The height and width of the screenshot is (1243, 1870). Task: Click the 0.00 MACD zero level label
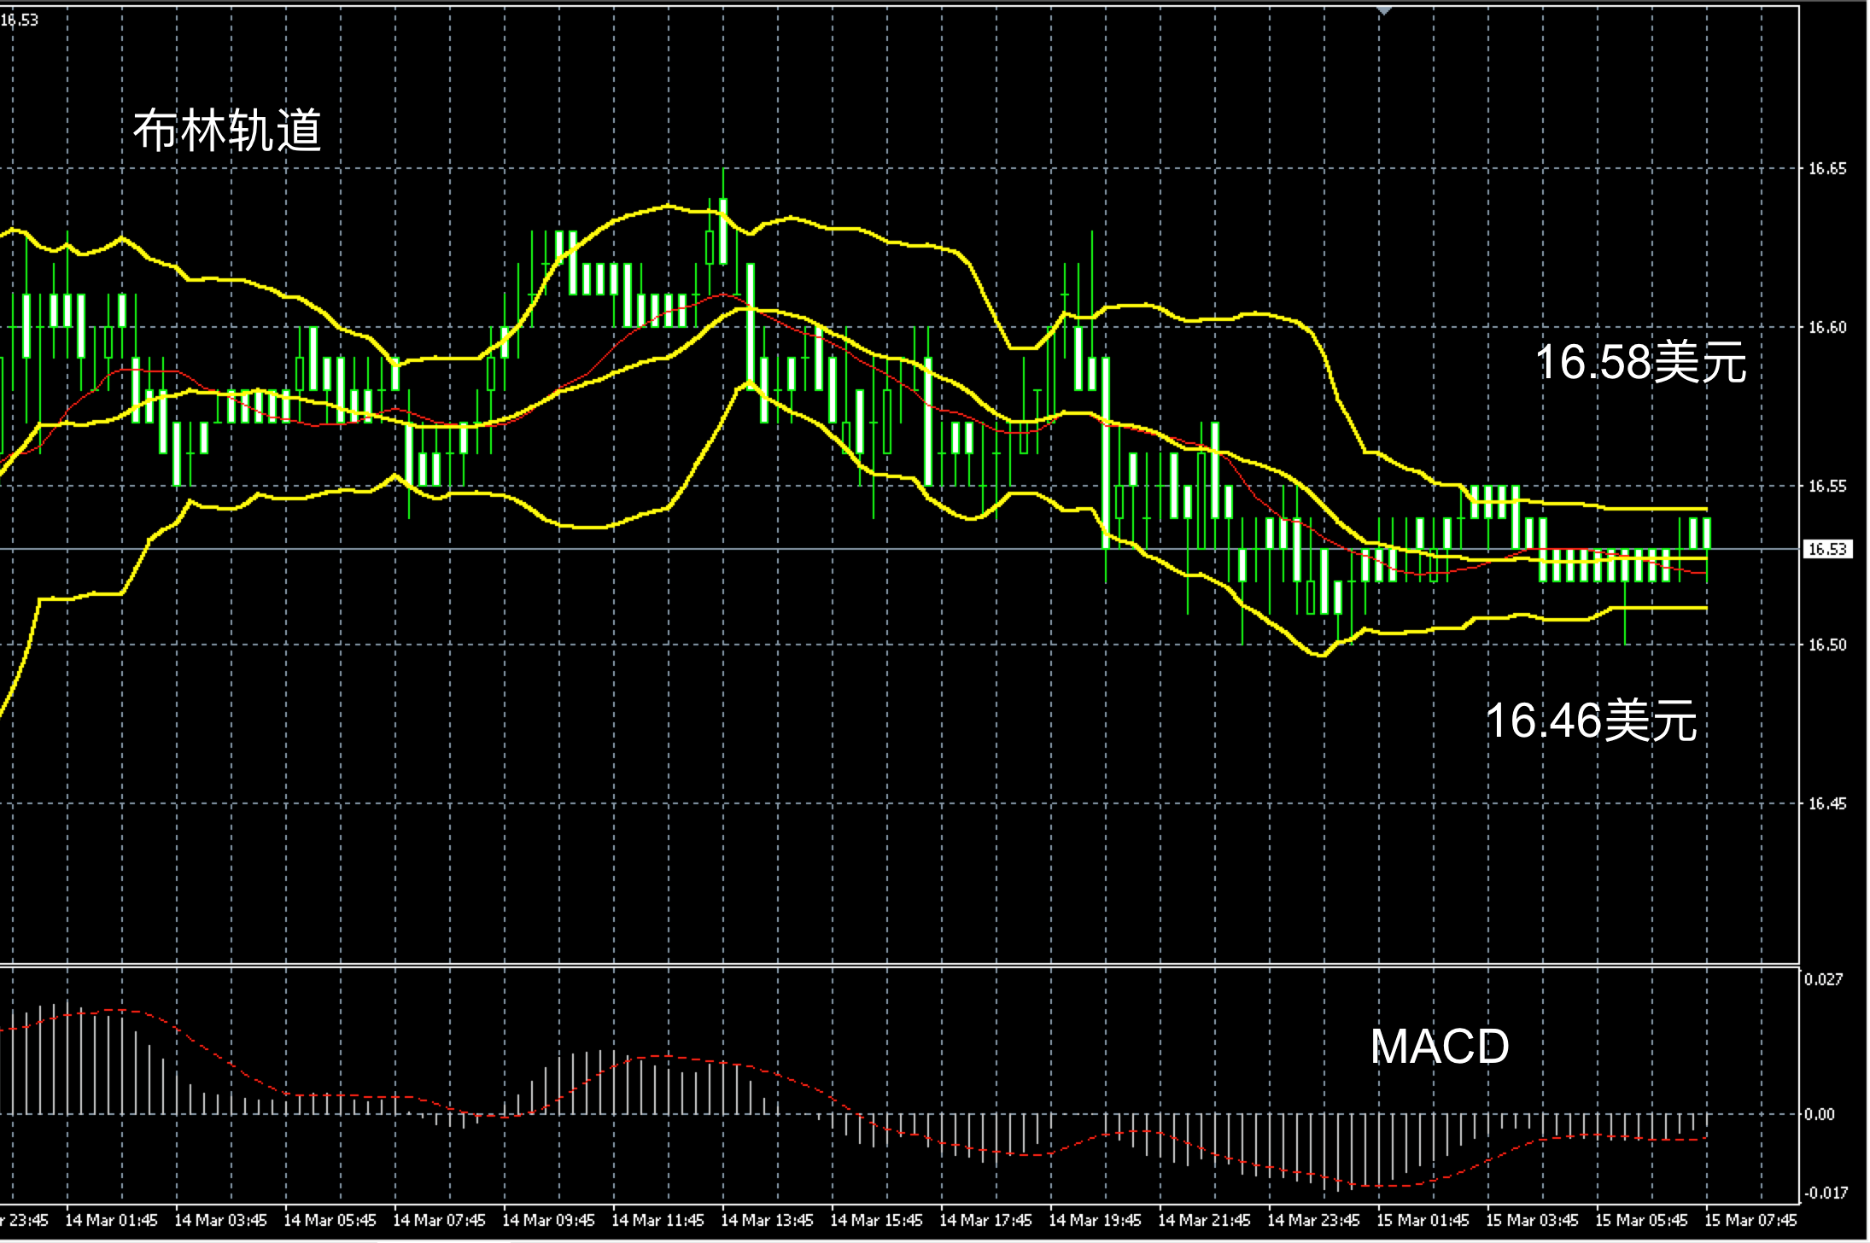1820,1114
